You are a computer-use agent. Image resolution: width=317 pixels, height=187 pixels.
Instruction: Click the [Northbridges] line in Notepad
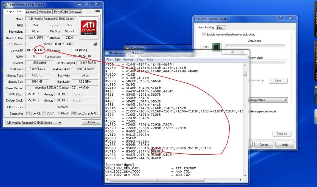coord(119,165)
